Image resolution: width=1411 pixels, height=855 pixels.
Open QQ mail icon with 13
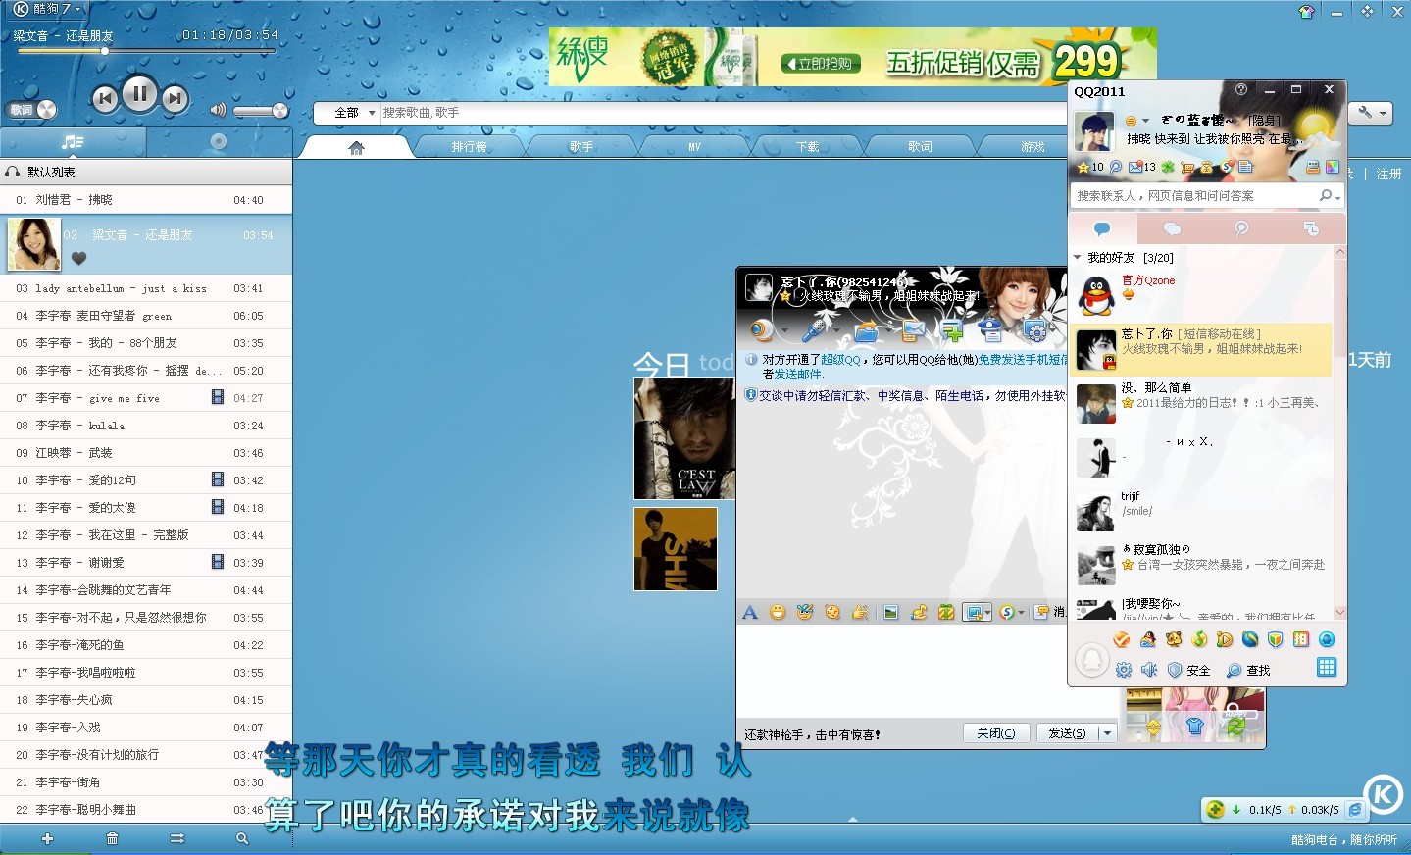tap(1141, 167)
